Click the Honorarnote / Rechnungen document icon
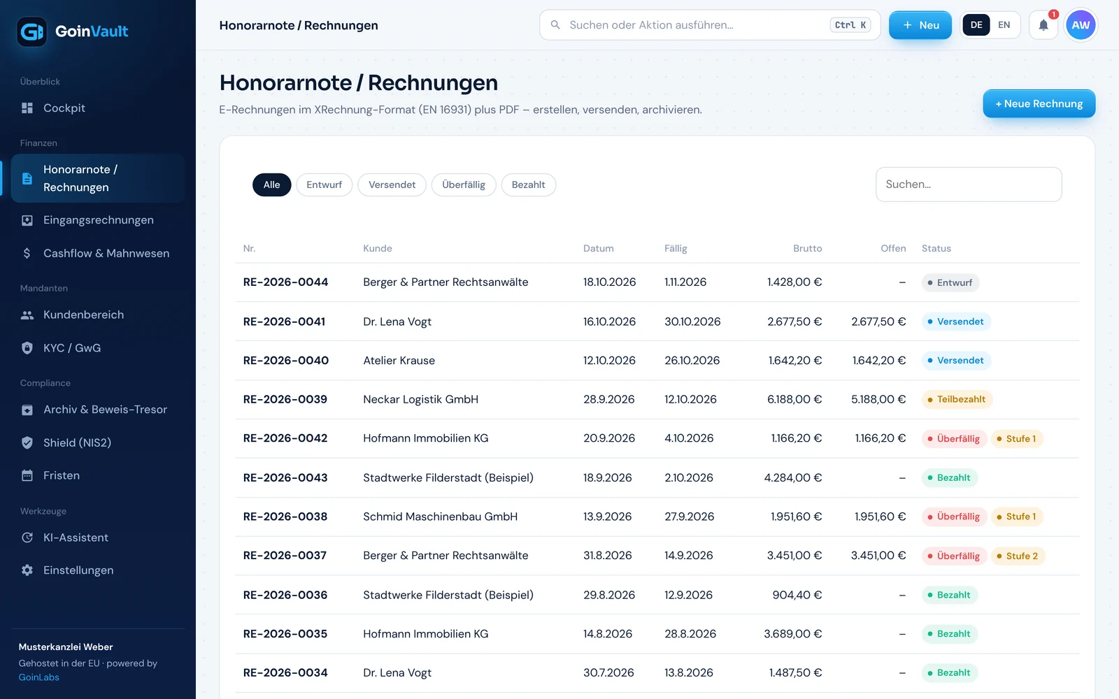The height and width of the screenshot is (699, 1119). 27,178
